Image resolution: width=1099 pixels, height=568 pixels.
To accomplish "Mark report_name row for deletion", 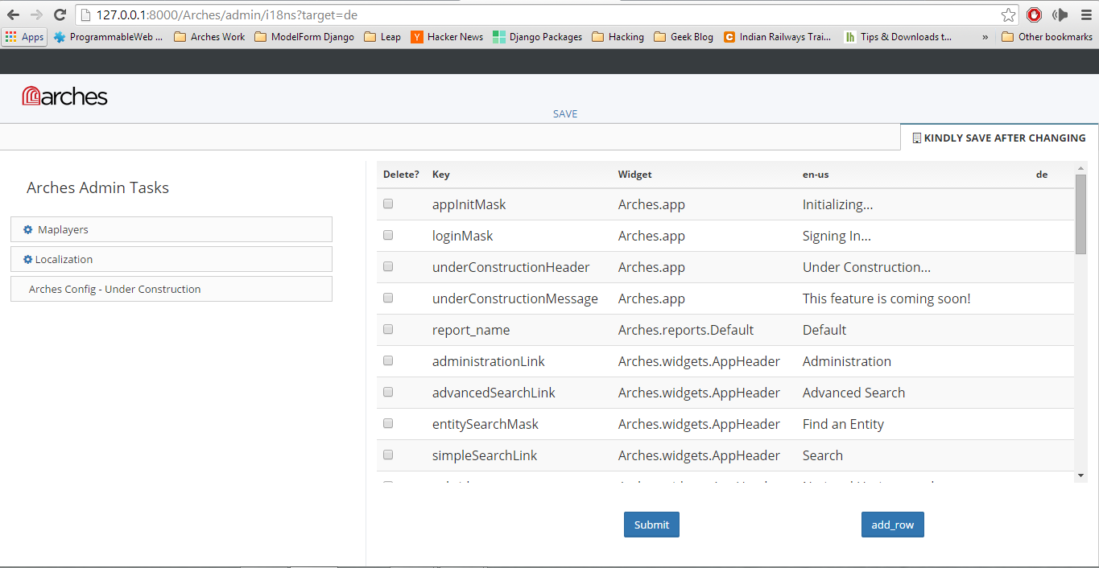I will pyautogui.click(x=388, y=329).
